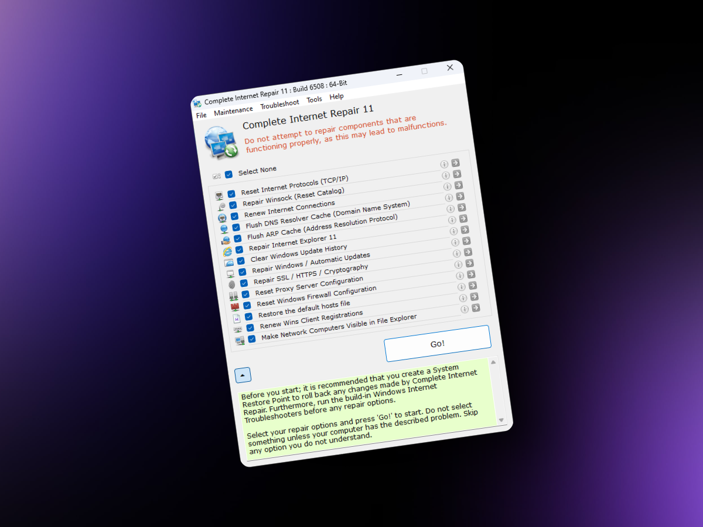This screenshot has height=527, width=703.
Task: Run Reset Windows Firewall Configuration arrow
Action: tap(472, 274)
